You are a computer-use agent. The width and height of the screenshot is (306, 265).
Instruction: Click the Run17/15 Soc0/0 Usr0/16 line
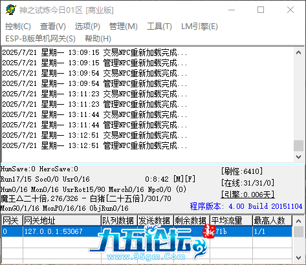[45, 179]
